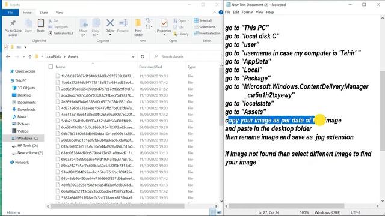Screen dimensions: 385x216
Task: Click Open in the Open group
Action: pos(181,20)
